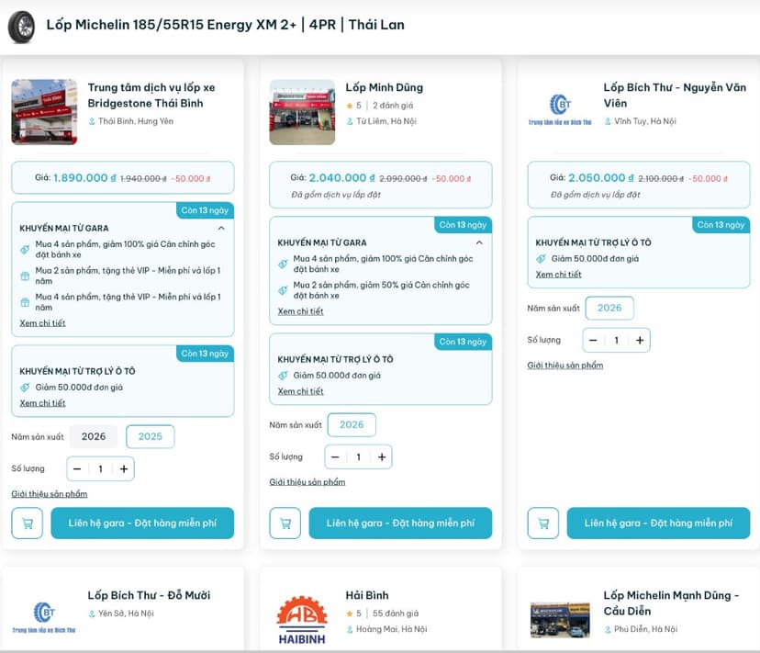Click location icon beside Từ Liêm, Hà Nội

pyautogui.click(x=350, y=121)
